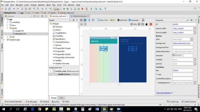Open the API 25 version dropdown
This screenshot has height=112, width=200.
pos(113,20)
